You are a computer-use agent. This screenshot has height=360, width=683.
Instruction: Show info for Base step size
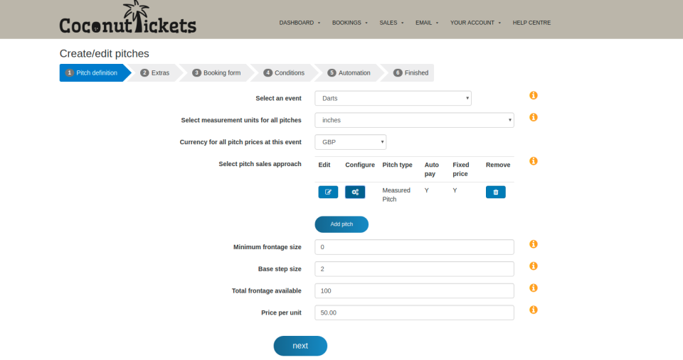pos(533,266)
